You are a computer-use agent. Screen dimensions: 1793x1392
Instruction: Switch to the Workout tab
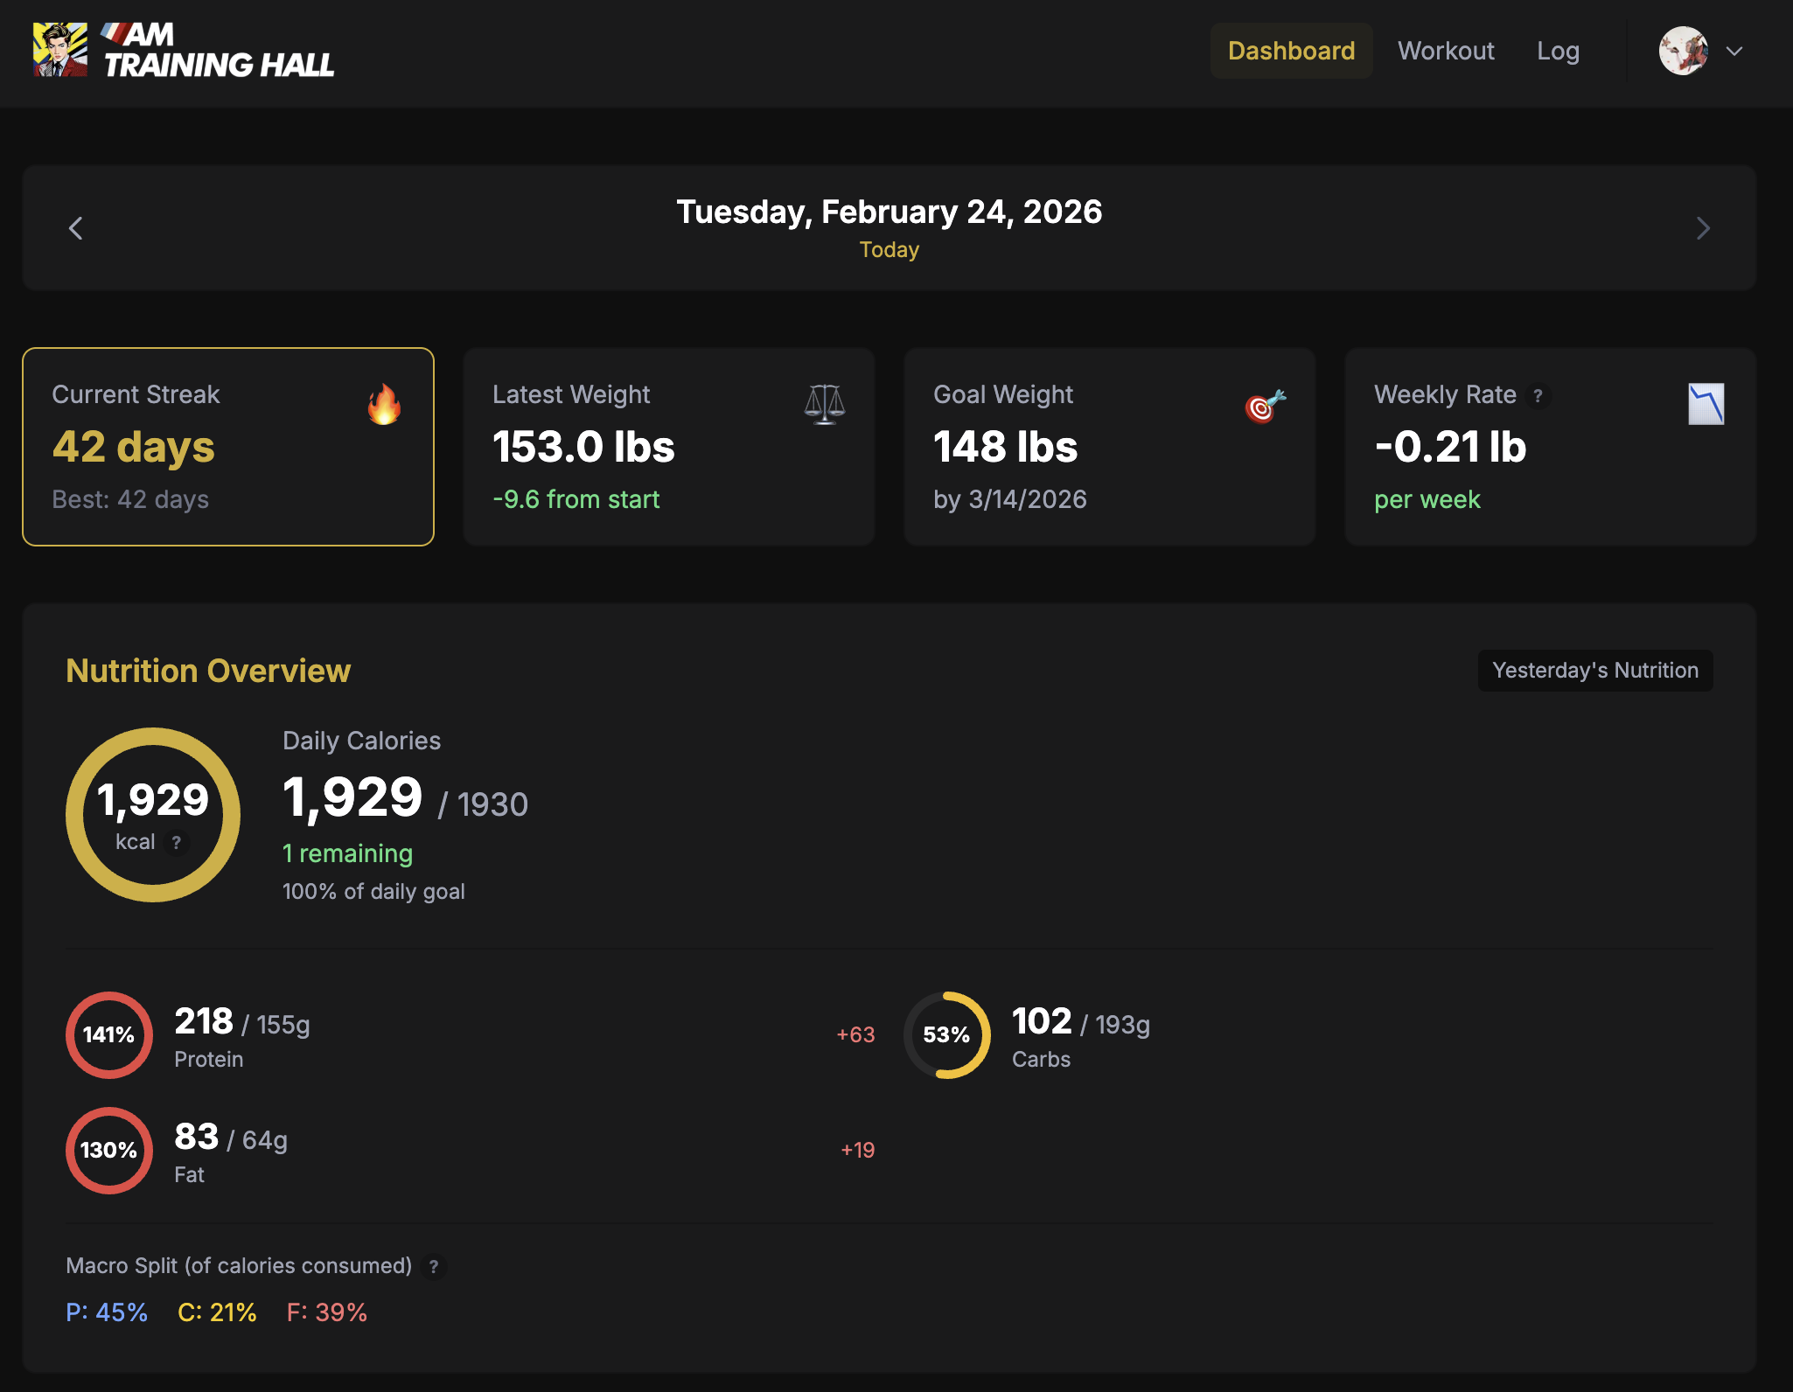[x=1446, y=51]
